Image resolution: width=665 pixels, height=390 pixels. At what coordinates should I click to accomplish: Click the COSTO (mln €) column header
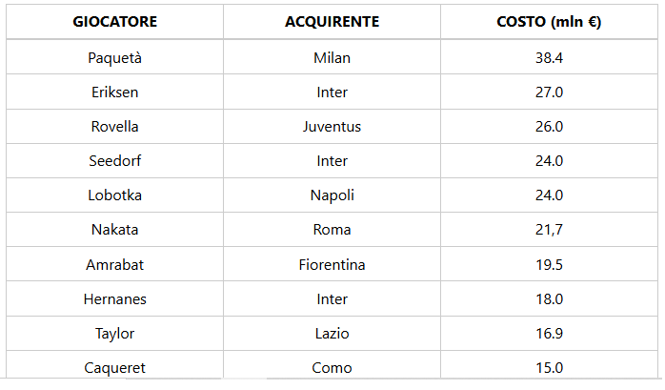click(549, 22)
